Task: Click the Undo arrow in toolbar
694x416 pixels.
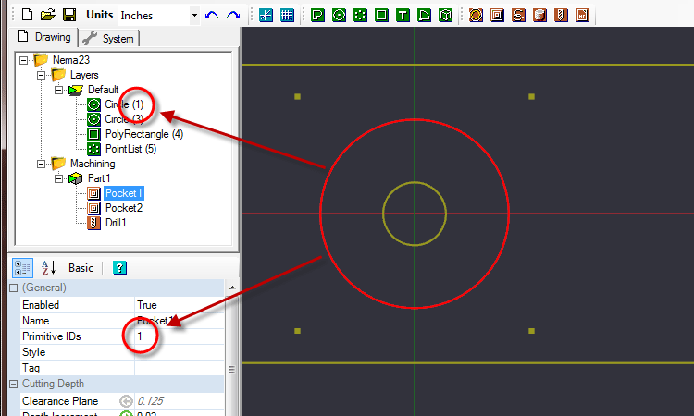Action: point(213,15)
